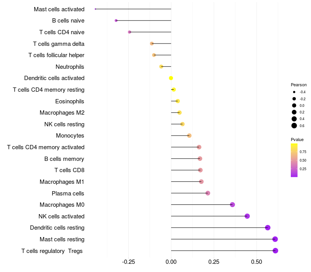Click the yellow Dendritic cells activated dot
Screen dimensions: 311x272
pyautogui.click(x=171, y=78)
